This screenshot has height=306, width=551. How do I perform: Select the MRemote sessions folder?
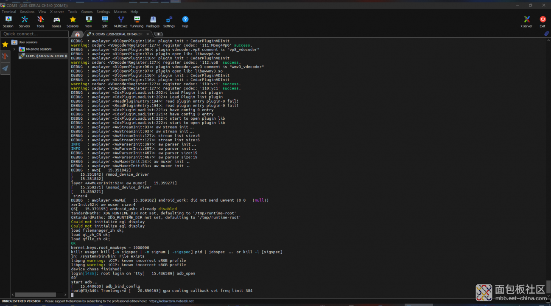click(x=36, y=49)
